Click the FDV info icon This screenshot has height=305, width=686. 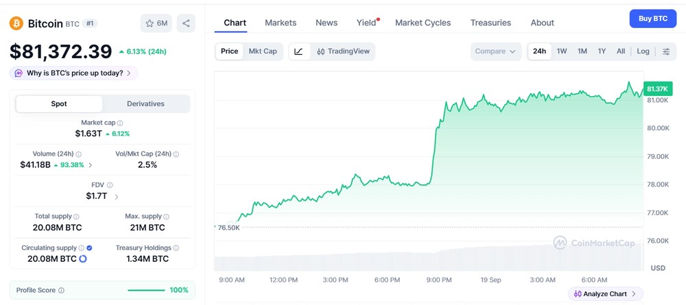point(110,185)
